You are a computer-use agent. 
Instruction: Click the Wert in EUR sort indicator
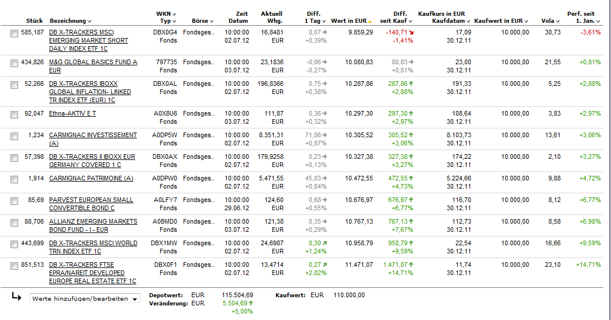[370, 22]
